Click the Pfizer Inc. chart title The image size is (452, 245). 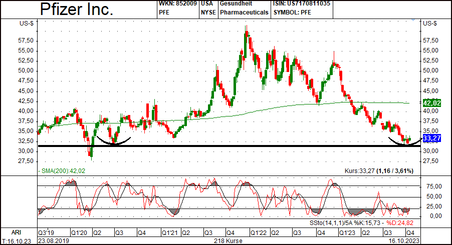[x=76, y=9]
